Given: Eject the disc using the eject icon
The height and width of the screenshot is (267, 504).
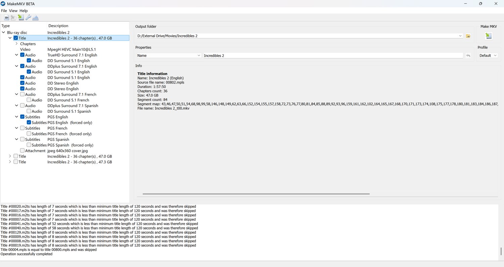Looking at the screenshot, I should coord(36,17).
